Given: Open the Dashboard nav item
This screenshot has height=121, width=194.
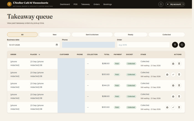Looking at the screenshot, I should pyautogui.click(x=65, y=4).
